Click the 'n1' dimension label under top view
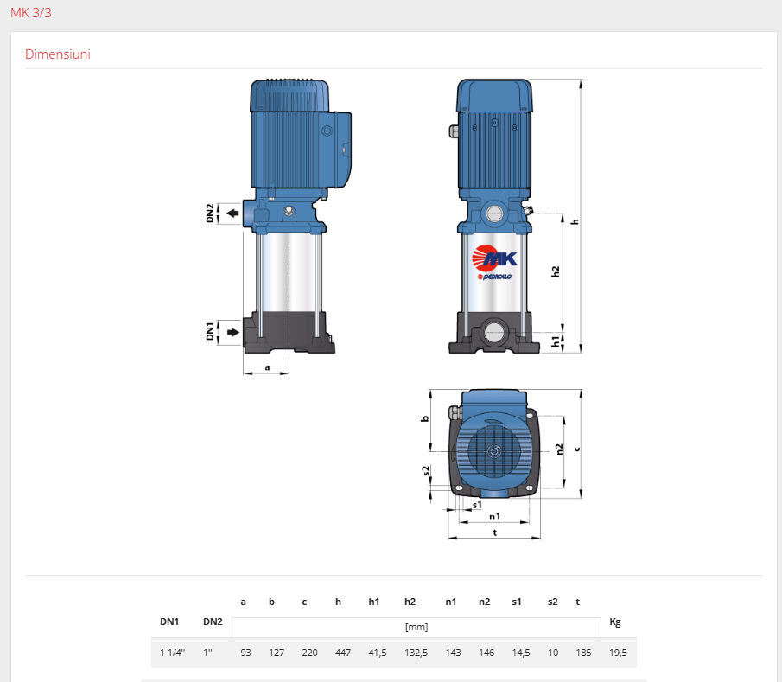Viewport: 782px width, 682px height. coord(494,517)
